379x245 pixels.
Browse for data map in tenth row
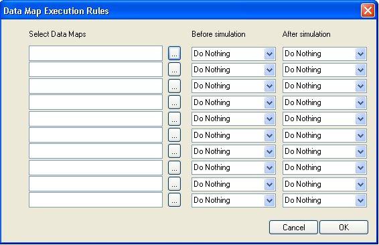pos(174,200)
